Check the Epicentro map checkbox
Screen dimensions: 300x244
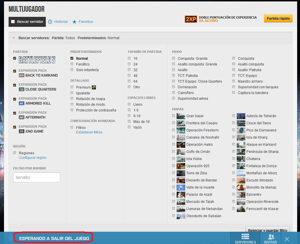[234, 194]
